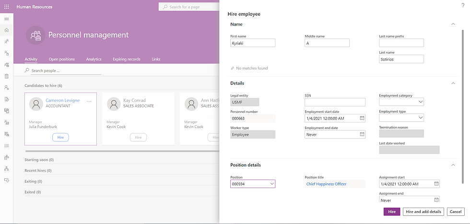Open the Employment start date calendar picker

click(x=362, y=118)
